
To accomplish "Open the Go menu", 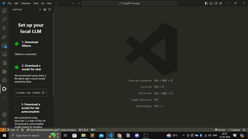I will click(43, 3).
